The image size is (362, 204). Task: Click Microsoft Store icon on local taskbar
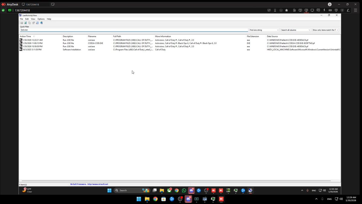tap(163, 199)
